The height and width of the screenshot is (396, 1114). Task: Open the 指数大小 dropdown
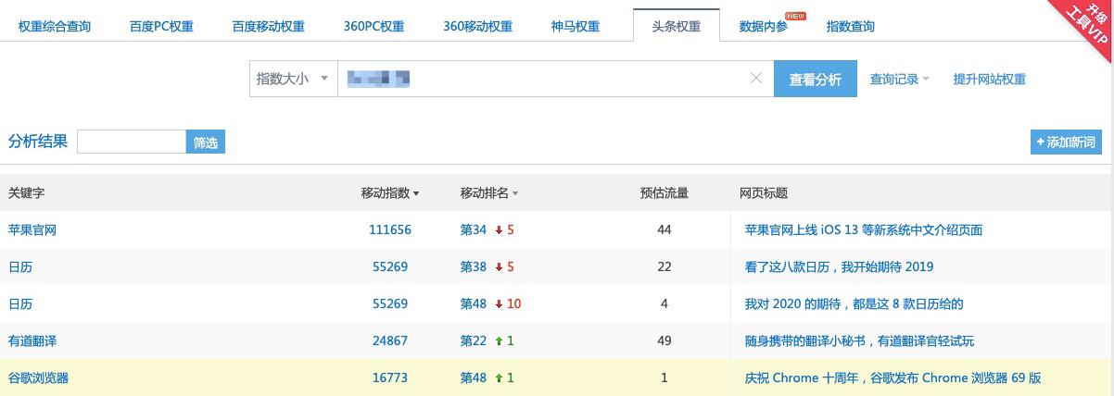[293, 79]
